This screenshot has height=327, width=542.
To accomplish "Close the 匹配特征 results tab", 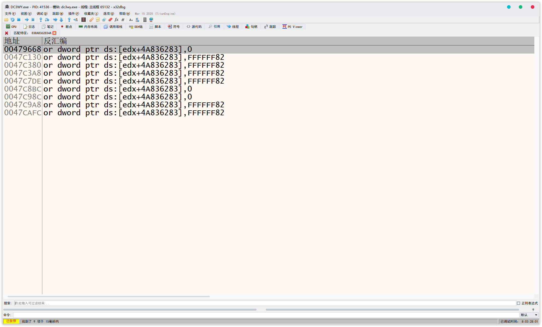I will pos(54,33).
